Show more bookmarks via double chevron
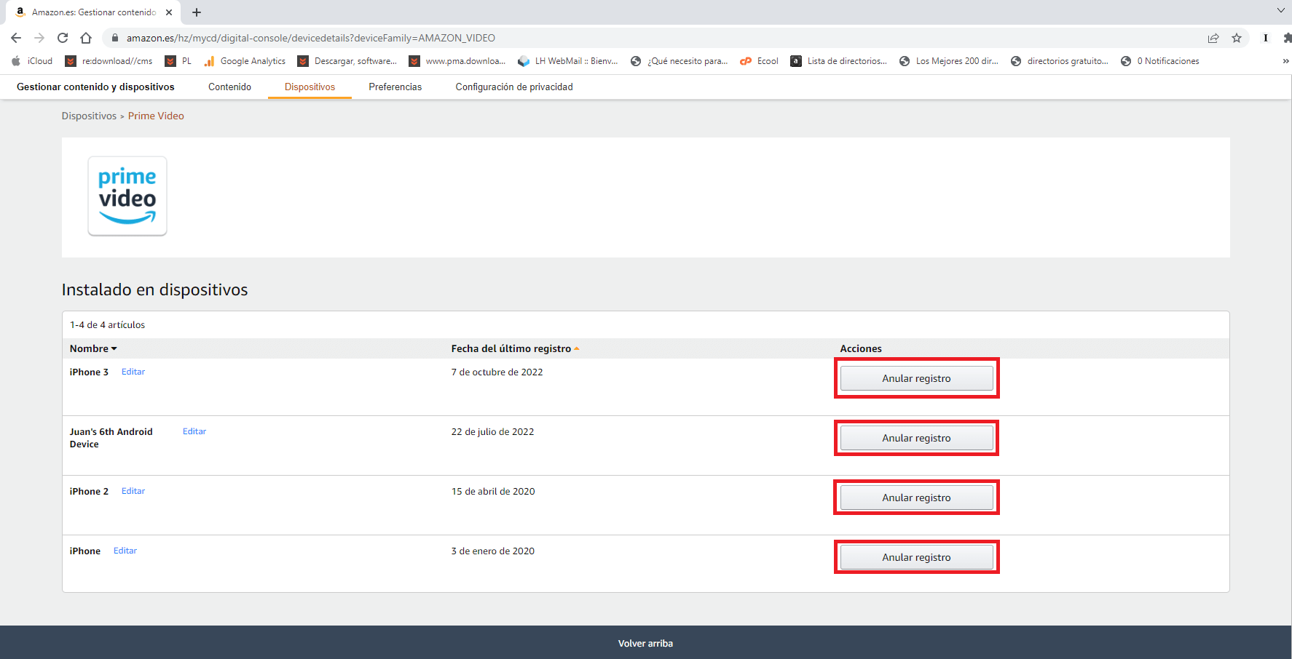 click(1285, 61)
